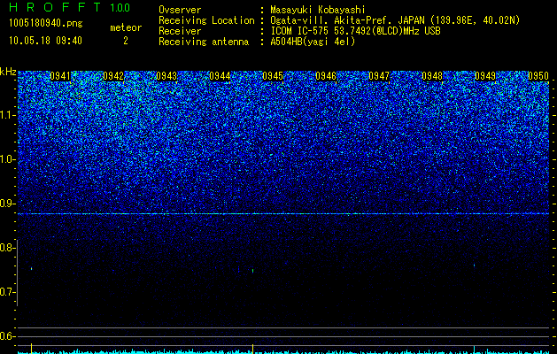Click the 1.0 kHz axis label

pyautogui.click(x=7, y=159)
